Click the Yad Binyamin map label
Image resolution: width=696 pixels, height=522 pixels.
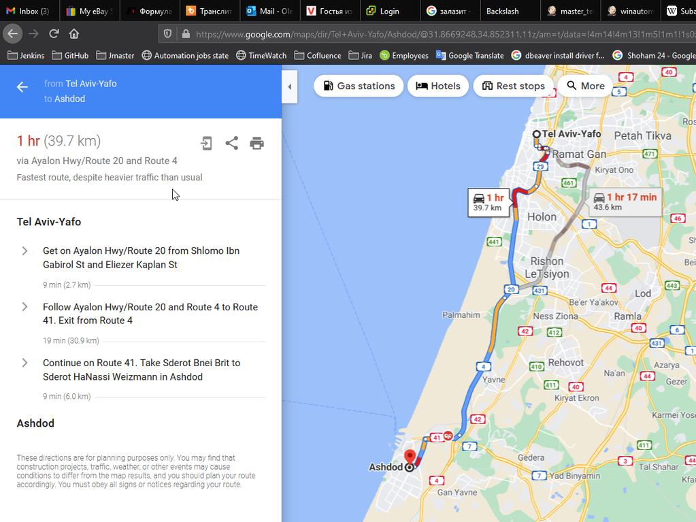[575, 476]
